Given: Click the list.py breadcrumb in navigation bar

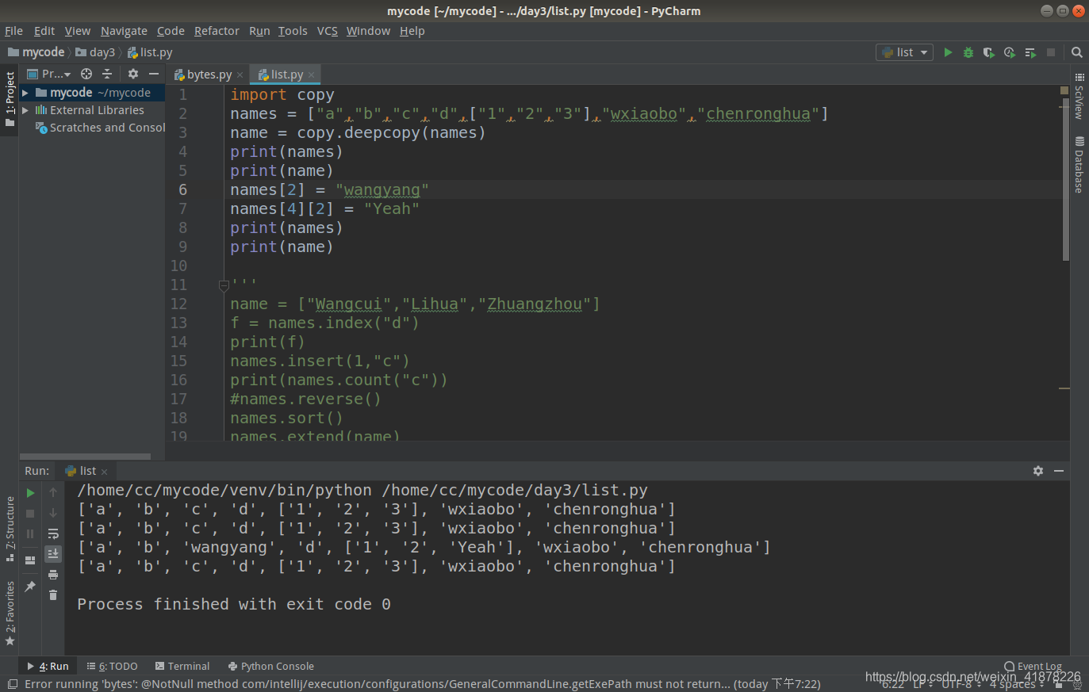Looking at the screenshot, I should point(150,52).
